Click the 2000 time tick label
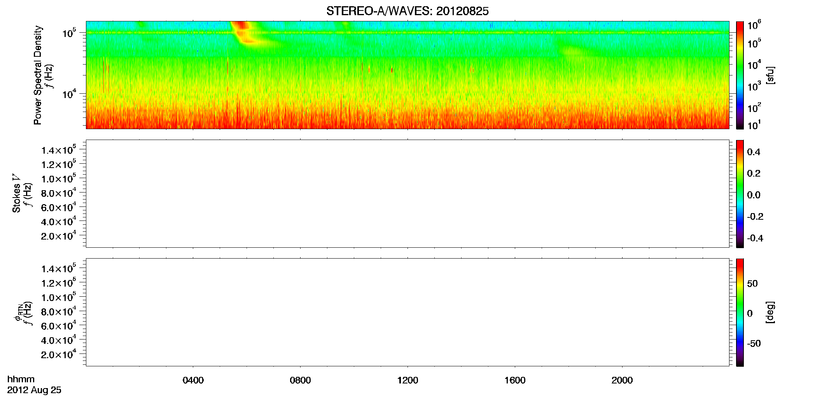 point(622,380)
